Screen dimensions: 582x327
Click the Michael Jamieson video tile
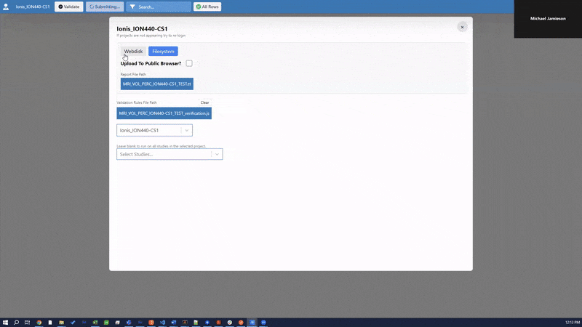(548, 19)
